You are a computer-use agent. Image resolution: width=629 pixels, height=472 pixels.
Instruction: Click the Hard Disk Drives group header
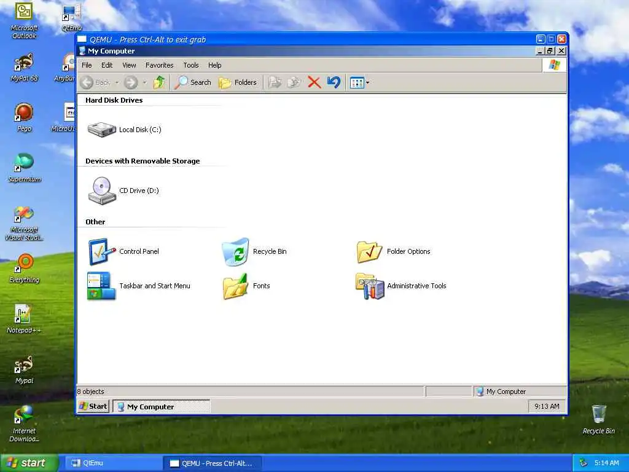pos(114,100)
